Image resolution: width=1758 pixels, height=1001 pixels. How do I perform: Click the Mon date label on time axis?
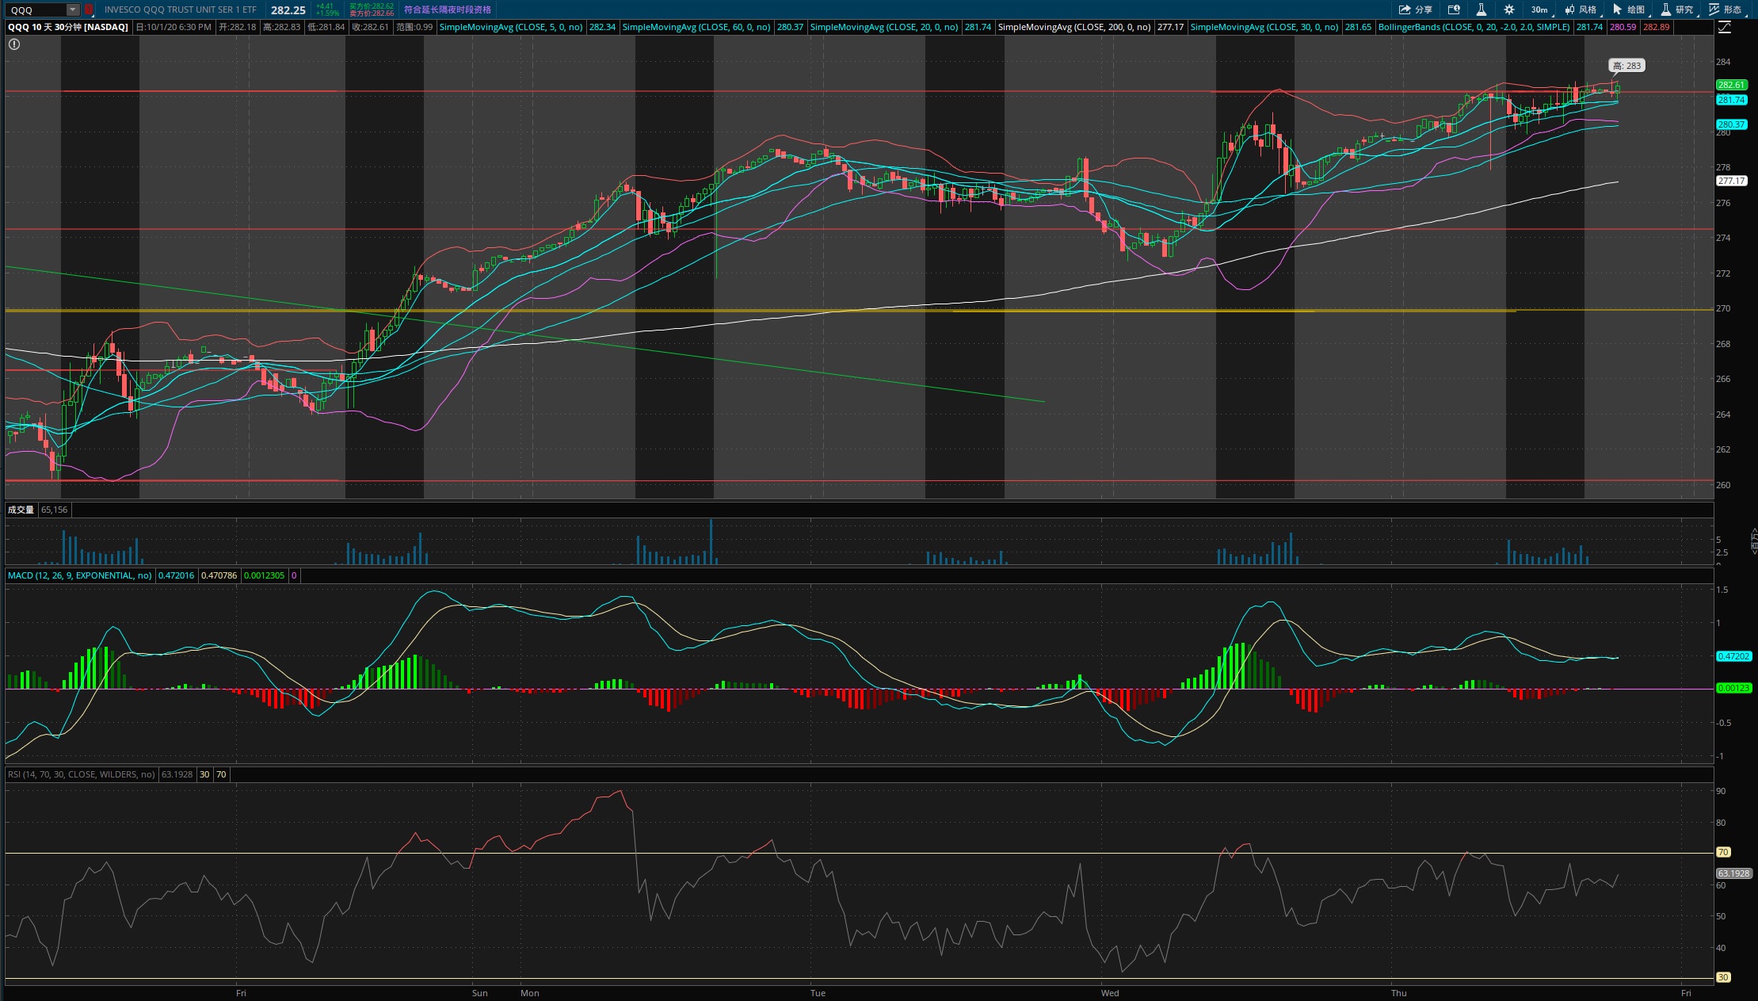pos(529,993)
